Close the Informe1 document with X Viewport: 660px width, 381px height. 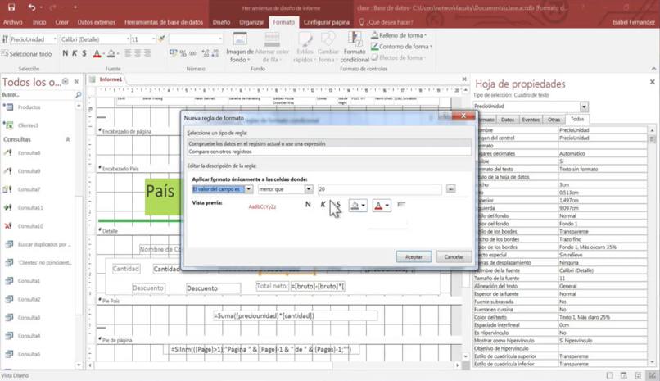click(464, 79)
